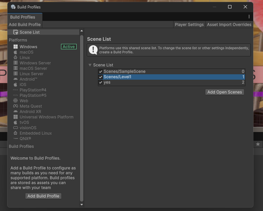Screen dimensions: 263x211
Task: Select the Android robot platform icon
Action: (x=16, y=79)
